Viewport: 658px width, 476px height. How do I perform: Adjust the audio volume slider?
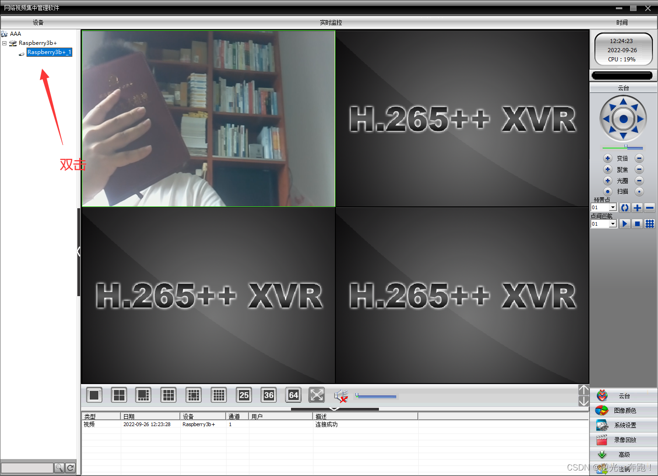pyautogui.click(x=376, y=396)
